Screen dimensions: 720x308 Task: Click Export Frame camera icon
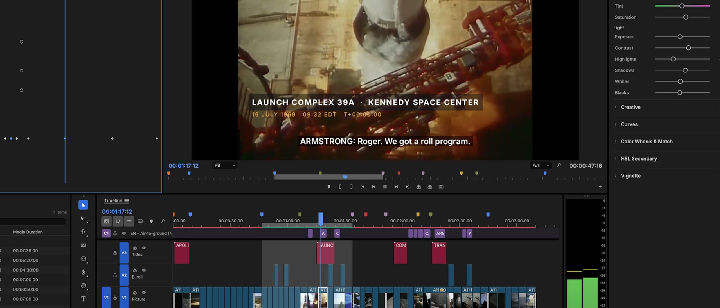click(441, 187)
